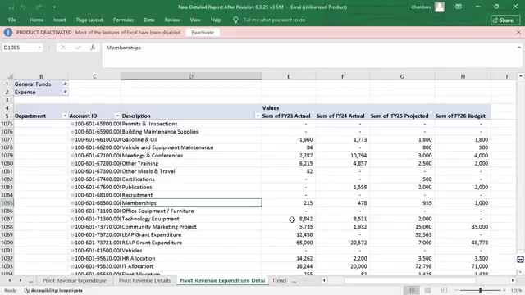This screenshot has width=525, height=295.
Task: Select the Trend sheet tab
Action: (x=279, y=280)
